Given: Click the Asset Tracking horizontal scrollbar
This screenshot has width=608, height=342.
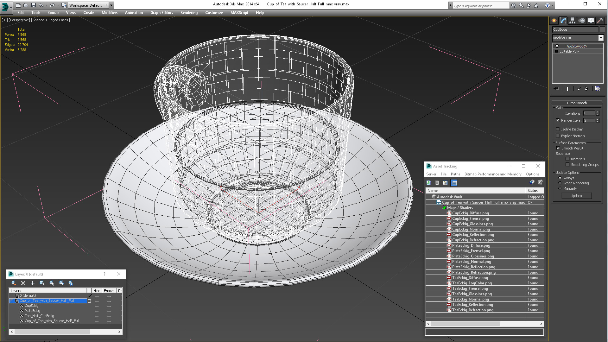Looking at the screenshot, I should coord(484,324).
